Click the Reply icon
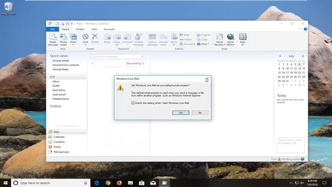The height and width of the screenshot is (187, 332). pyautogui.click(x=107, y=38)
